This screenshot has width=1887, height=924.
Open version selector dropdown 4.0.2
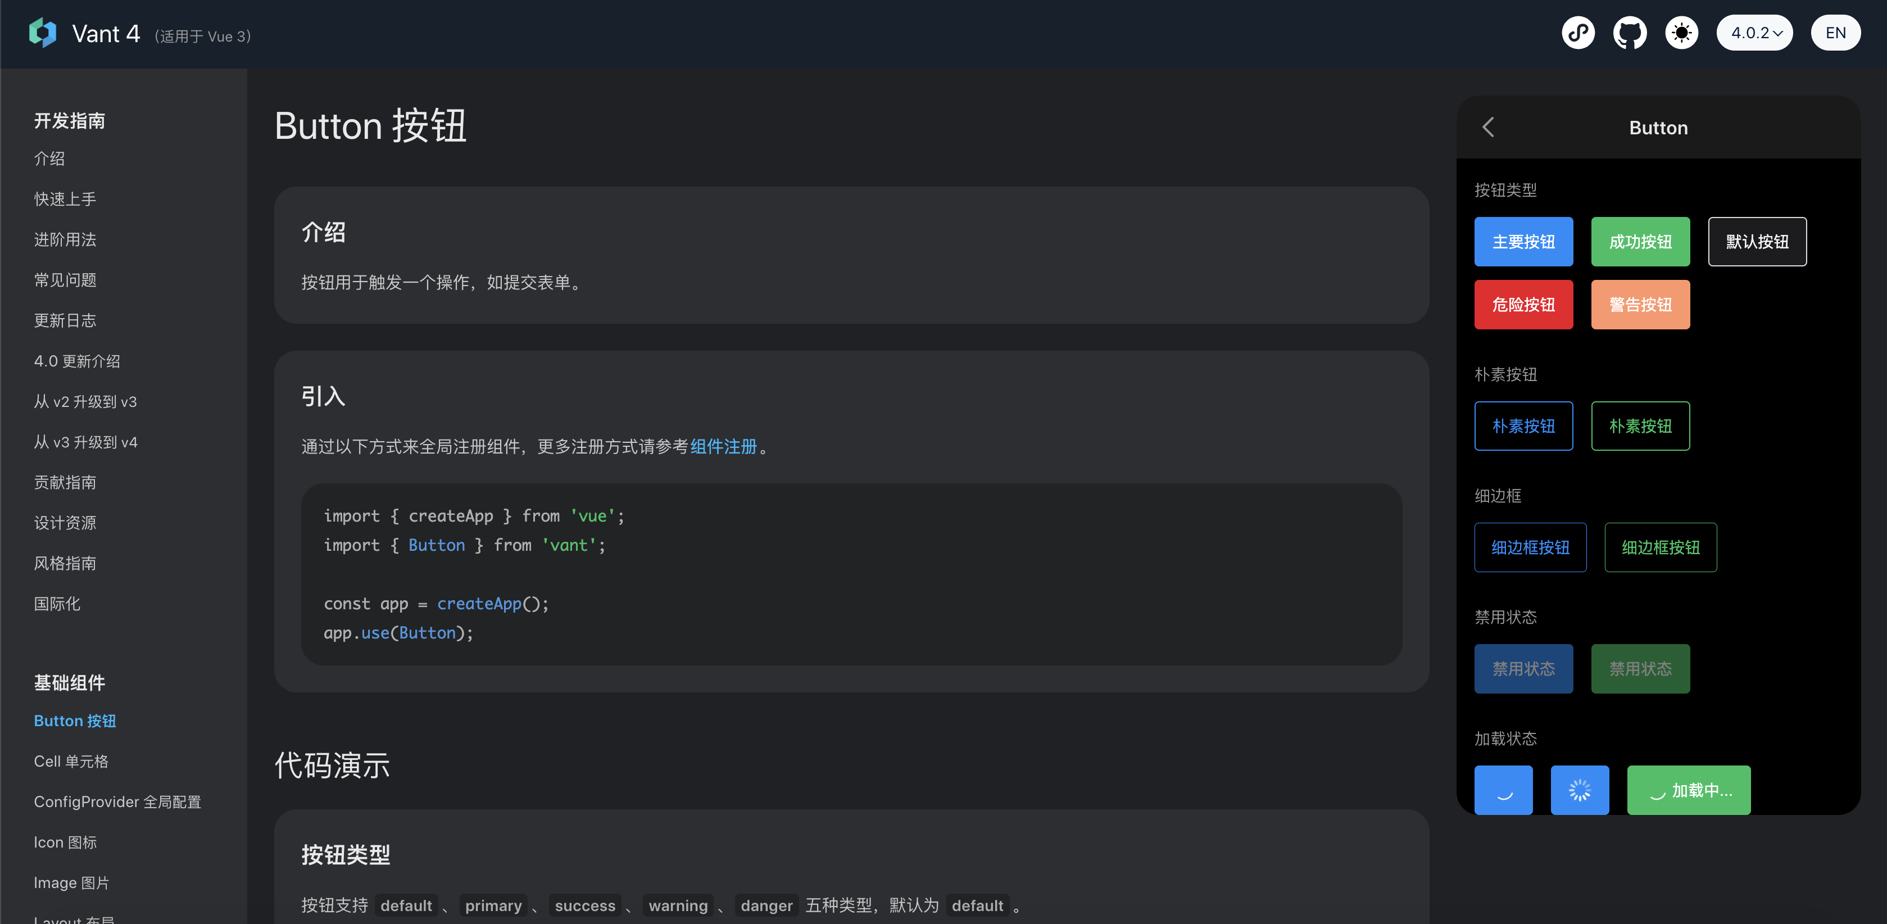[x=1754, y=34]
